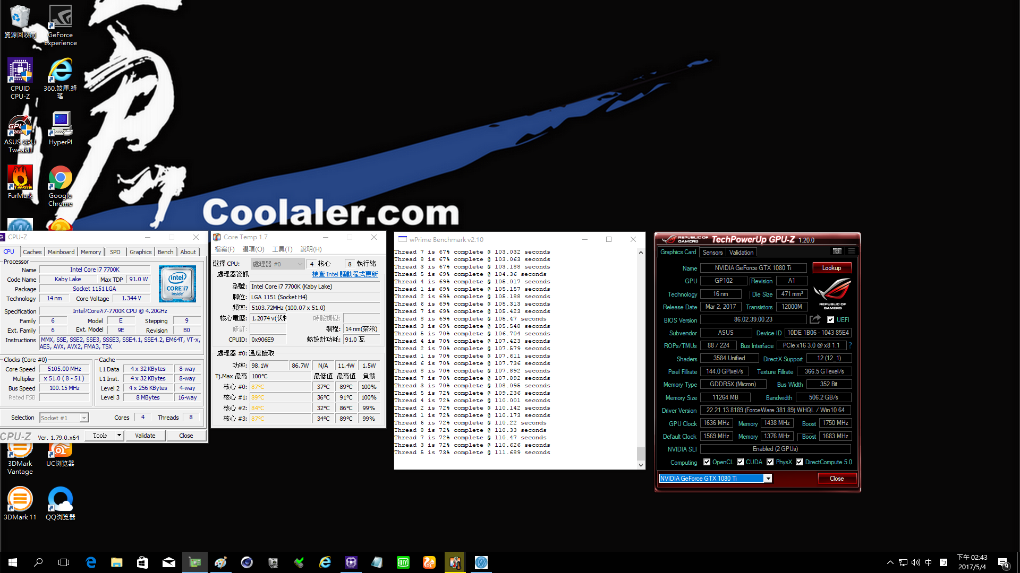Click the Tools button in CPU-Z
This screenshot has width=1020, height=573.
tap(100, 436)
